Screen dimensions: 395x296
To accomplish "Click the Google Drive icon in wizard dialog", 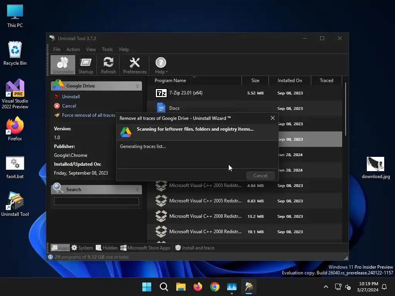I will [126, 132].
